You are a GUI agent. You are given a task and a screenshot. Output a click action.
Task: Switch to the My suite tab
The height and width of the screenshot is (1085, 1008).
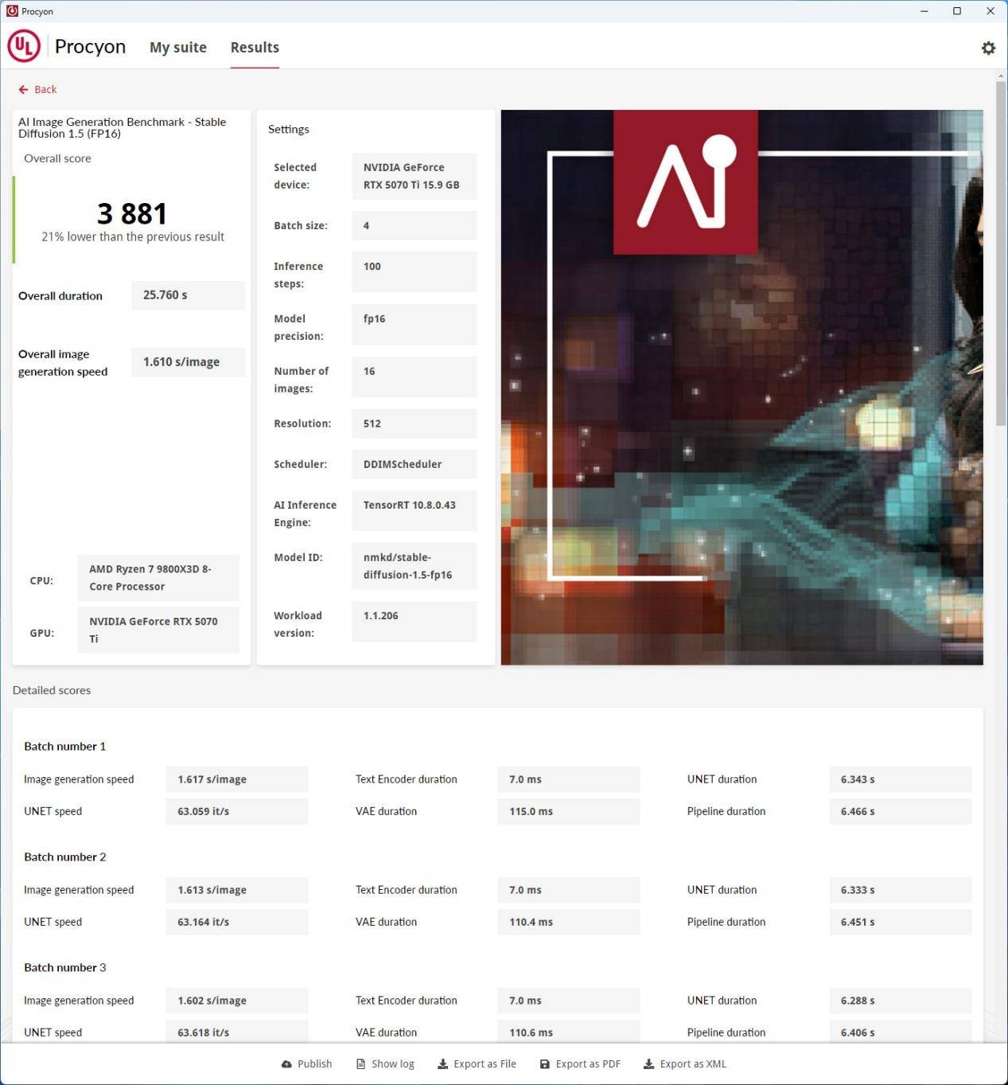[177, 48]
